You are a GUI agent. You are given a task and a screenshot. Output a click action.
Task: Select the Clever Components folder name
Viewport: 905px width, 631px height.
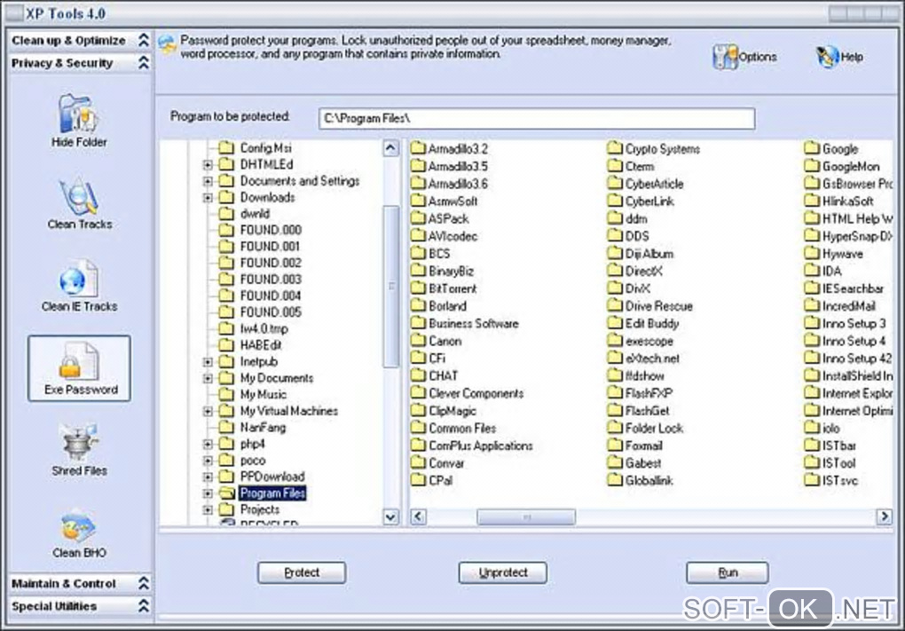476,393
